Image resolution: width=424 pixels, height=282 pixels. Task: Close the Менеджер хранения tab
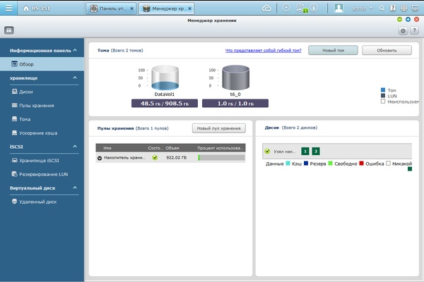click(190, 8)
